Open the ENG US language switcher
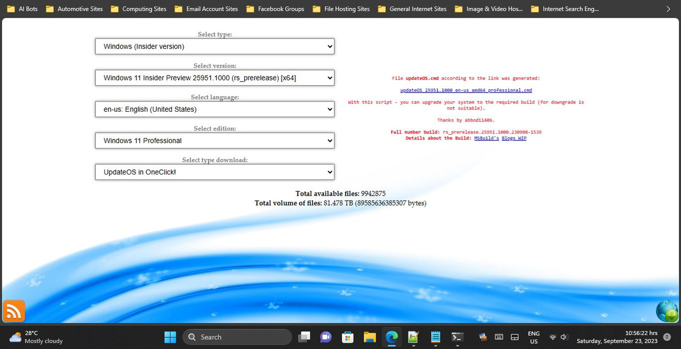This screenshot has width=681, height=349. 534,337
